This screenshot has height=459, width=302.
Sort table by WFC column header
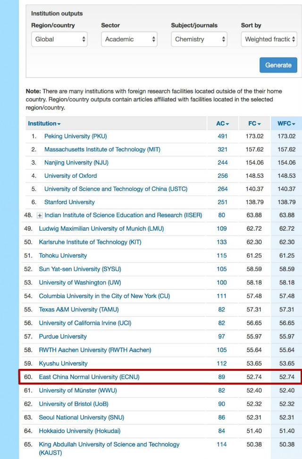[x=286, y=124]
